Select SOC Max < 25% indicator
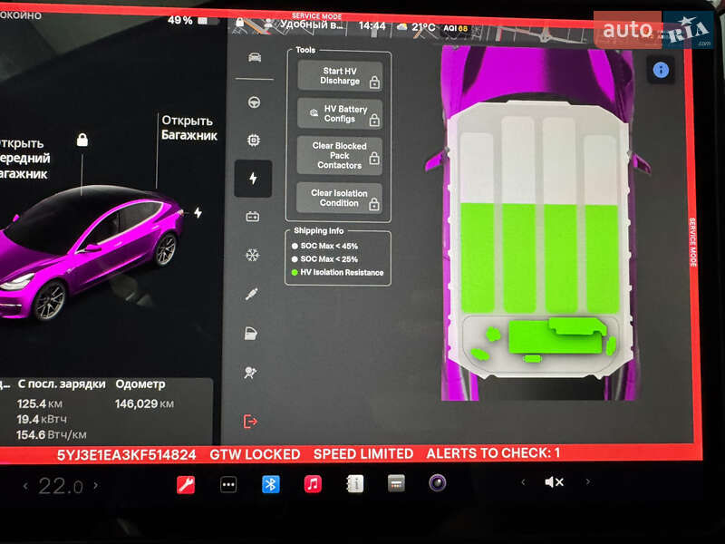 [x=324, y=259]
